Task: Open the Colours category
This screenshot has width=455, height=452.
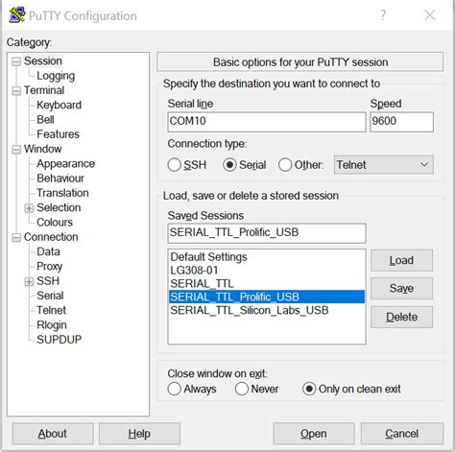Action: tap(55, 223)
